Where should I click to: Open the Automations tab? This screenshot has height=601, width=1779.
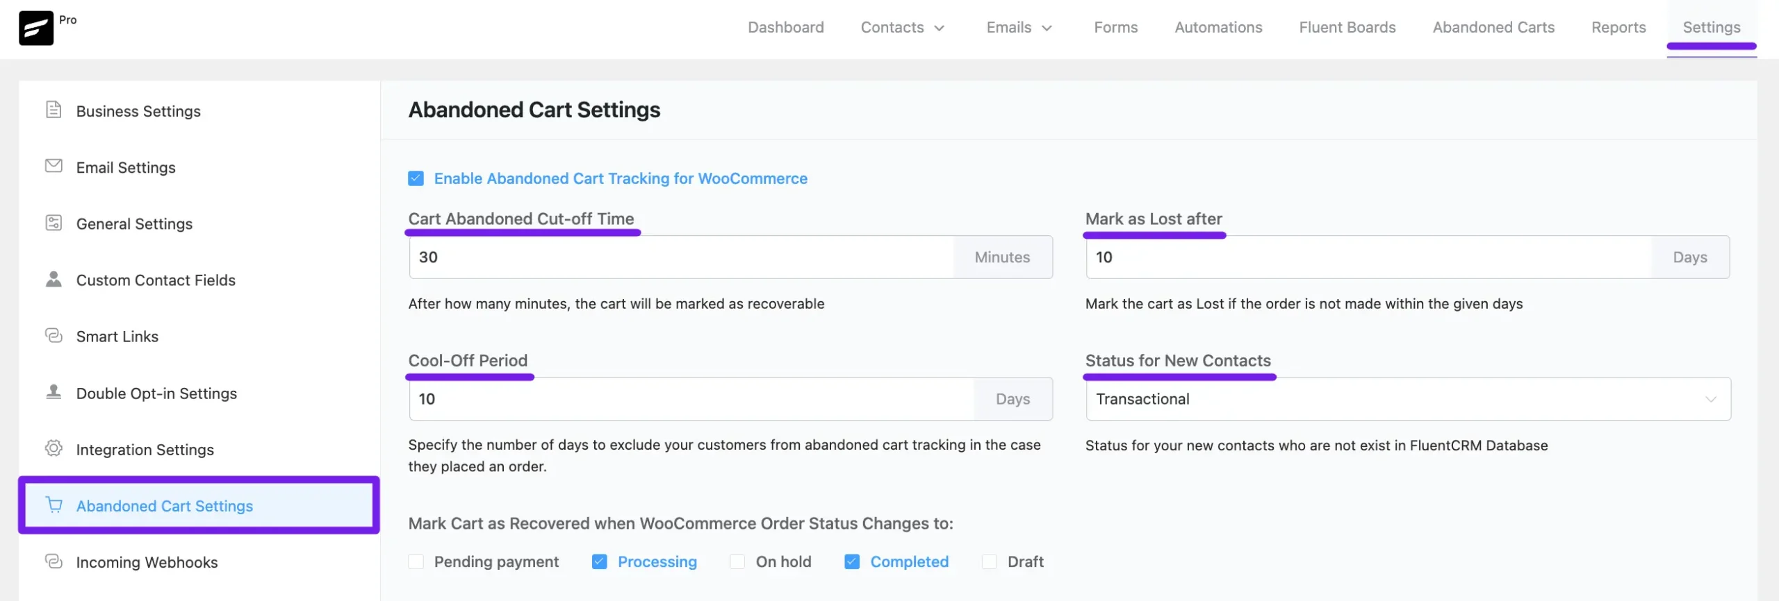point(1219,28)
